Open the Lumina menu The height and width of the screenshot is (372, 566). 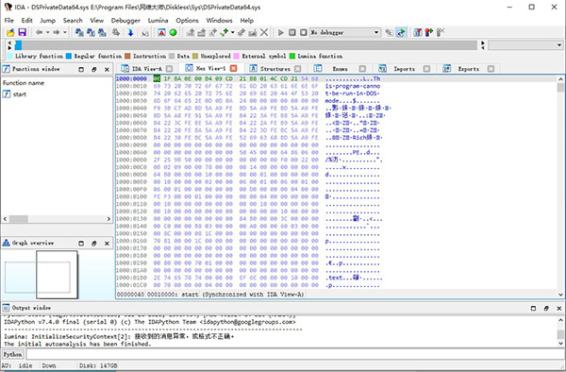pos(158,20)
